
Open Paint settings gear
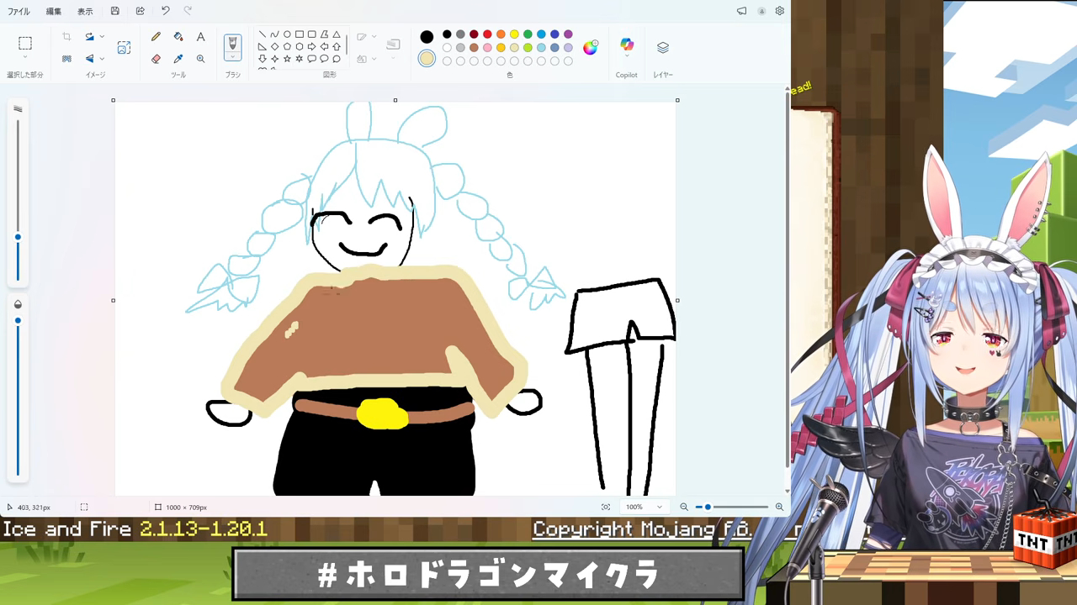click(780, 11)
